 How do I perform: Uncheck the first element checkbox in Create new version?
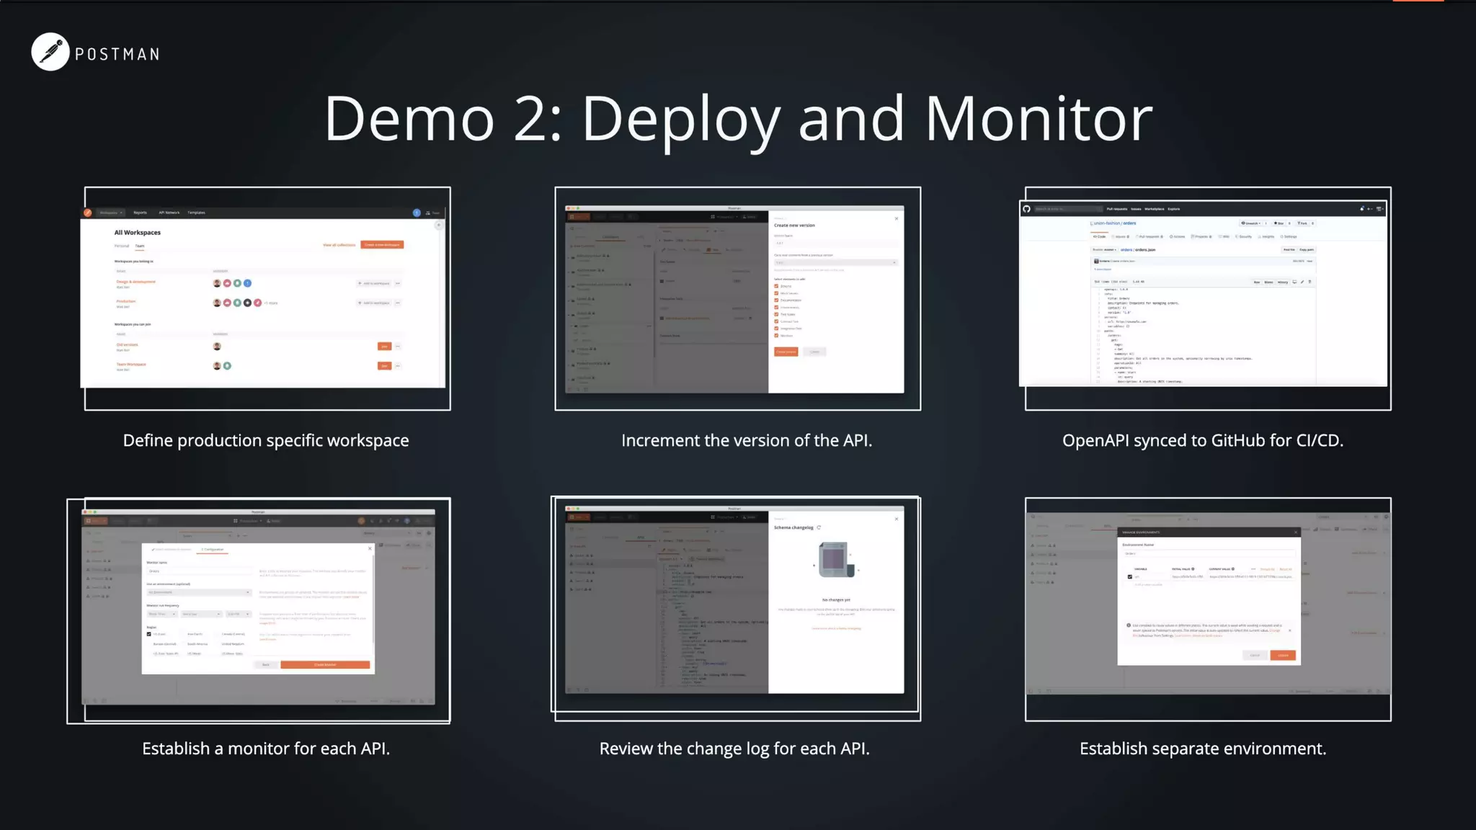click(776, 286)
